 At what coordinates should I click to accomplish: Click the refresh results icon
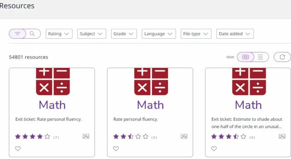pos(282,57)
